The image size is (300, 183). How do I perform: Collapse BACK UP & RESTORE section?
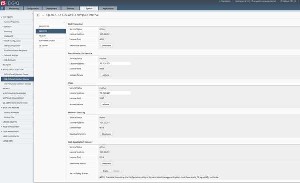point(2,108)
